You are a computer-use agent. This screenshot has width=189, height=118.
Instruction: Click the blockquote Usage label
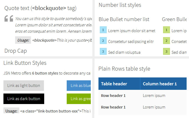pos(23,40)
